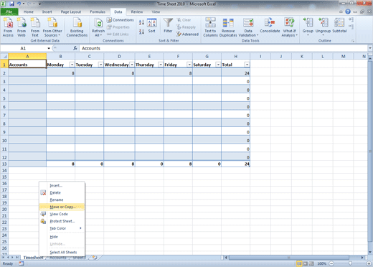Click the Refresh All icon

click(x=98, y=27)
